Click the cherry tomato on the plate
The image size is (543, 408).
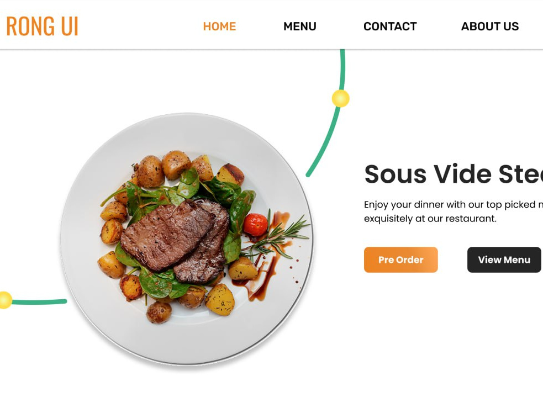pos(255,225)
